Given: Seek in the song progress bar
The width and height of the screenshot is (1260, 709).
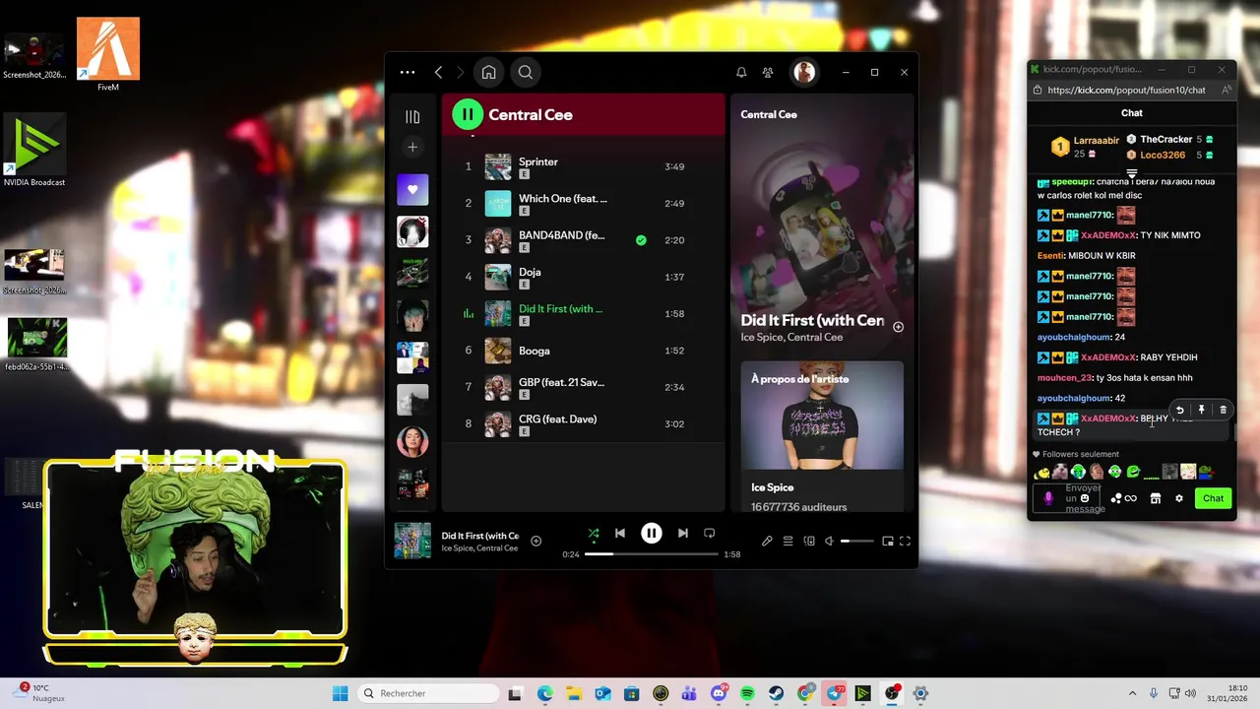Looking at the screenshot, I should 652,554.
